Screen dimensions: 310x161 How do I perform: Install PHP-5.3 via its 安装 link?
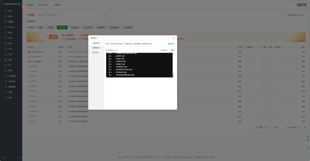point(303,121)
